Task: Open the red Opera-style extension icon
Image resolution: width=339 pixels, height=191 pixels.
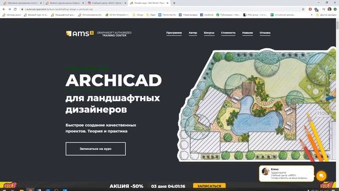Action: 310,10
